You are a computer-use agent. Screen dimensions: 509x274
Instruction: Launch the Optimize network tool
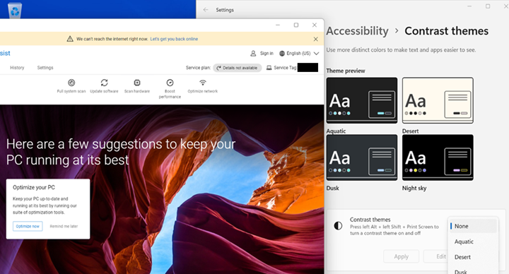pyautogui.click(x=203, y=83)
